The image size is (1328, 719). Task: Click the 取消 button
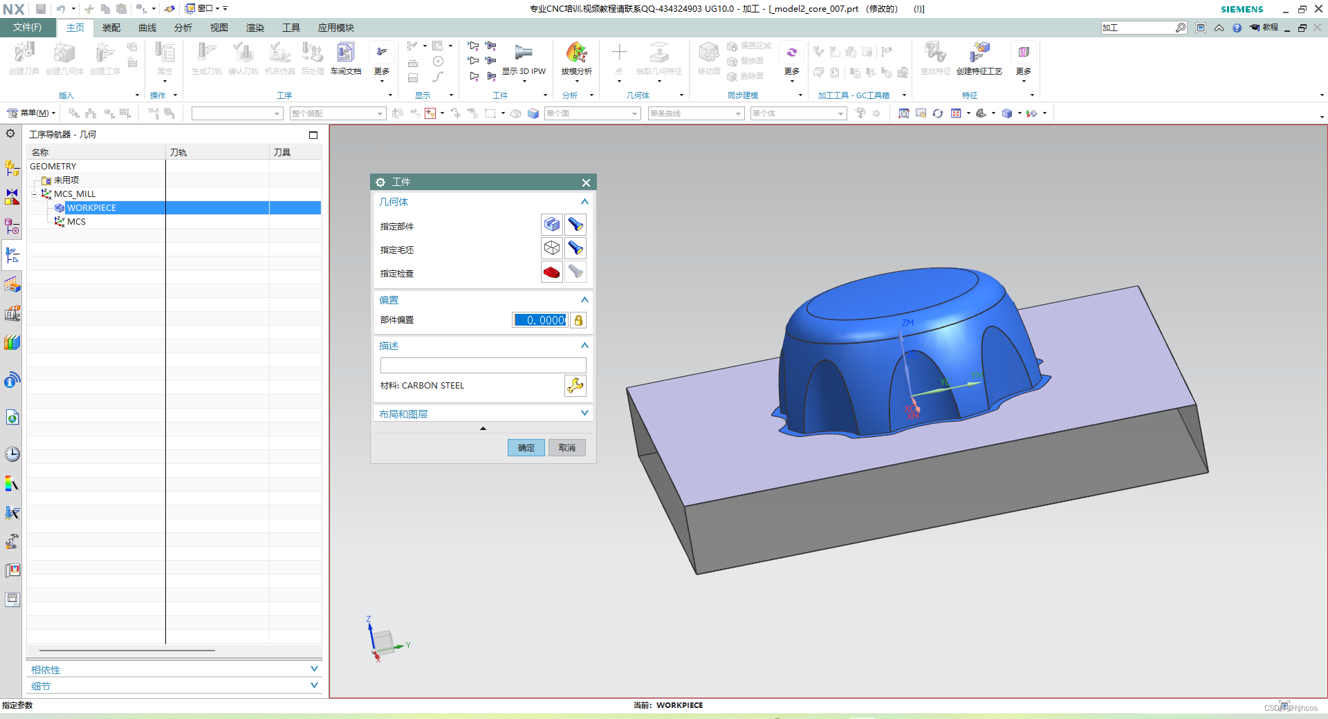coord(567,447)
